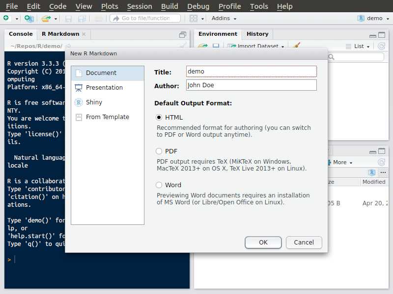
Task: Click the Title text field
Action: click(x=251, y=72)
